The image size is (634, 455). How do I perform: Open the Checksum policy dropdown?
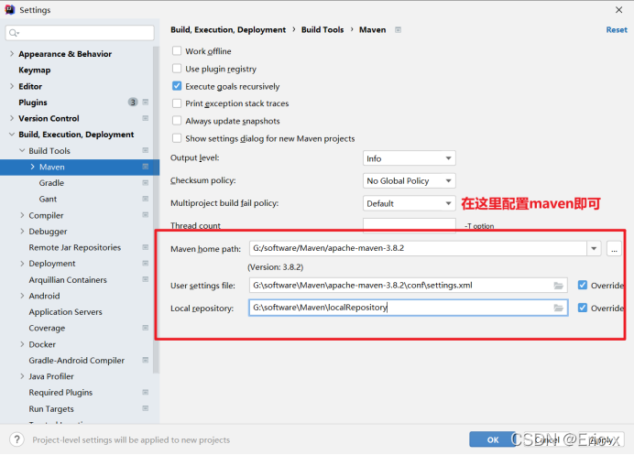tap(410, 180)
